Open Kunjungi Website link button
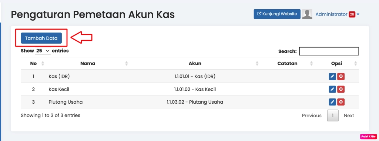Screen dimensions: 379x141 click(277, 14)
